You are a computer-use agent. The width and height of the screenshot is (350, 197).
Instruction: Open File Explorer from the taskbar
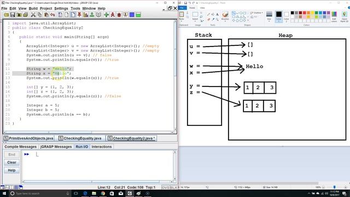tap(94, 193)
